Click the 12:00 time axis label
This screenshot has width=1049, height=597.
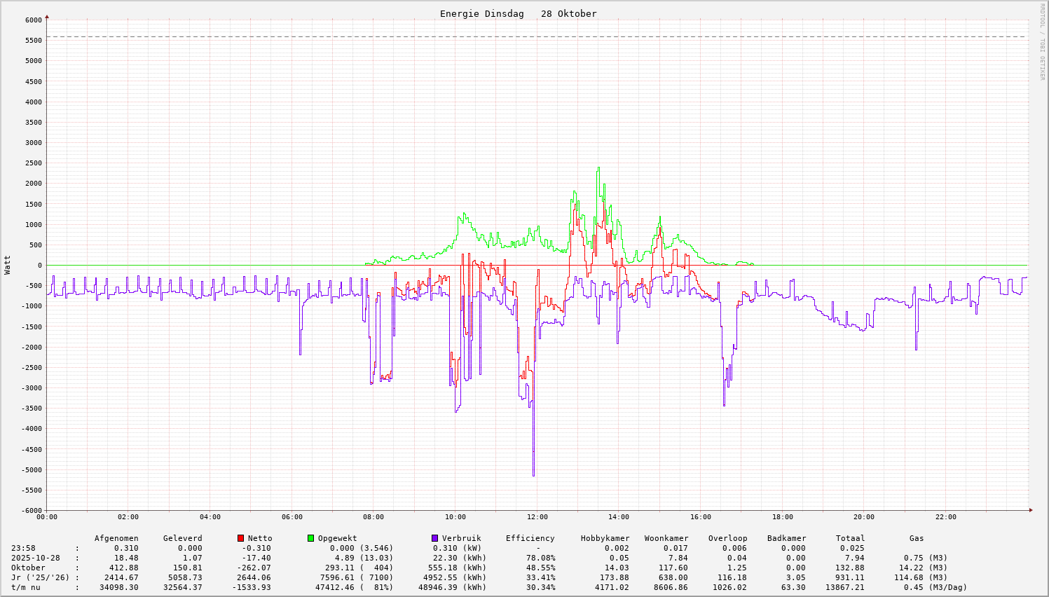537,517
